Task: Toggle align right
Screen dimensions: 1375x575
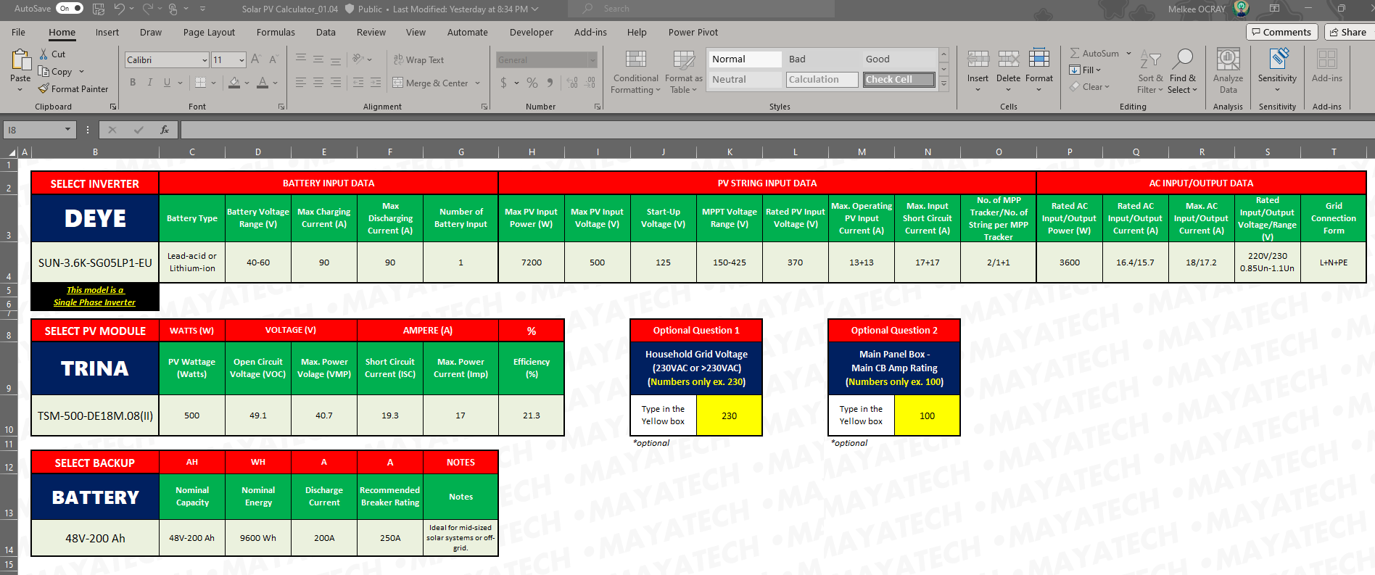Action: point(336,83)
